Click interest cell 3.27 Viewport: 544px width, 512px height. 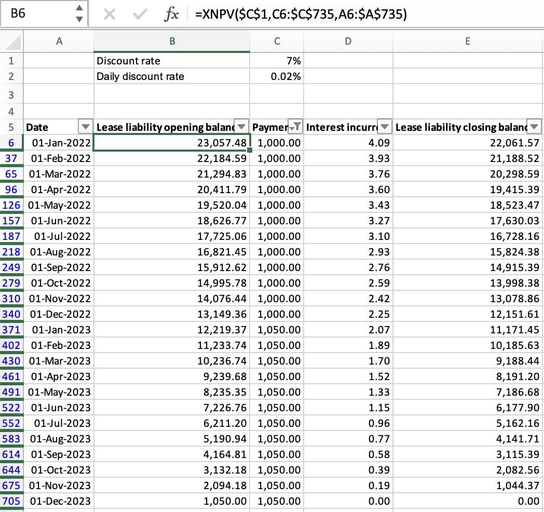point(348,221)
